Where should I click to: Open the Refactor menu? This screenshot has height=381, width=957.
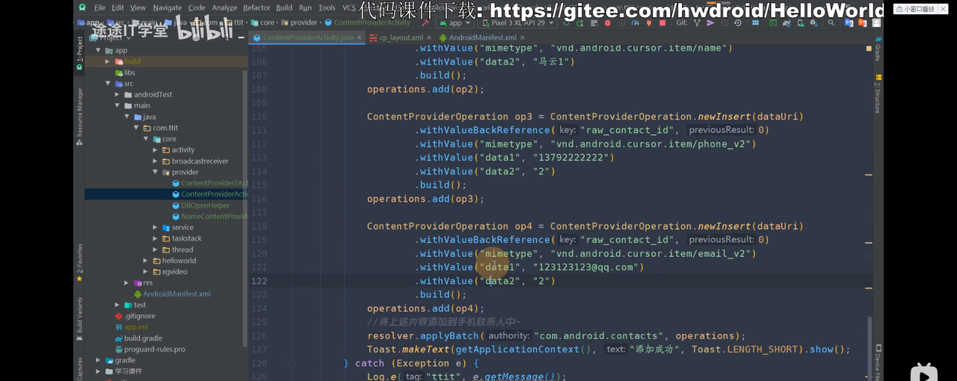click(x=256, y=7)
